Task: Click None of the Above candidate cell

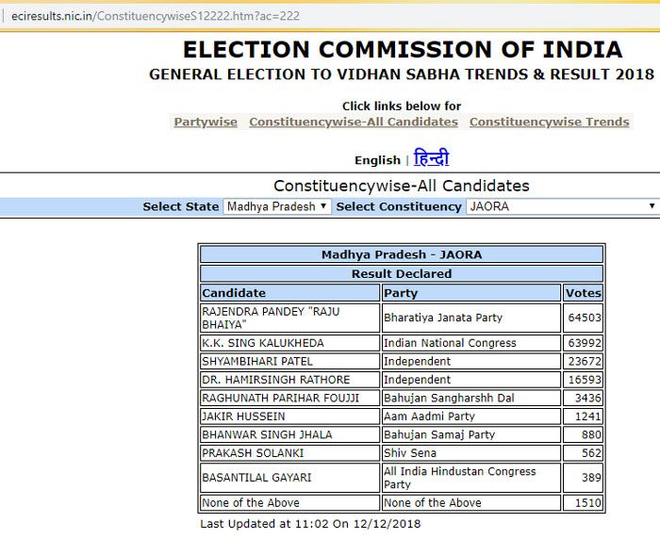Action: 290,503
